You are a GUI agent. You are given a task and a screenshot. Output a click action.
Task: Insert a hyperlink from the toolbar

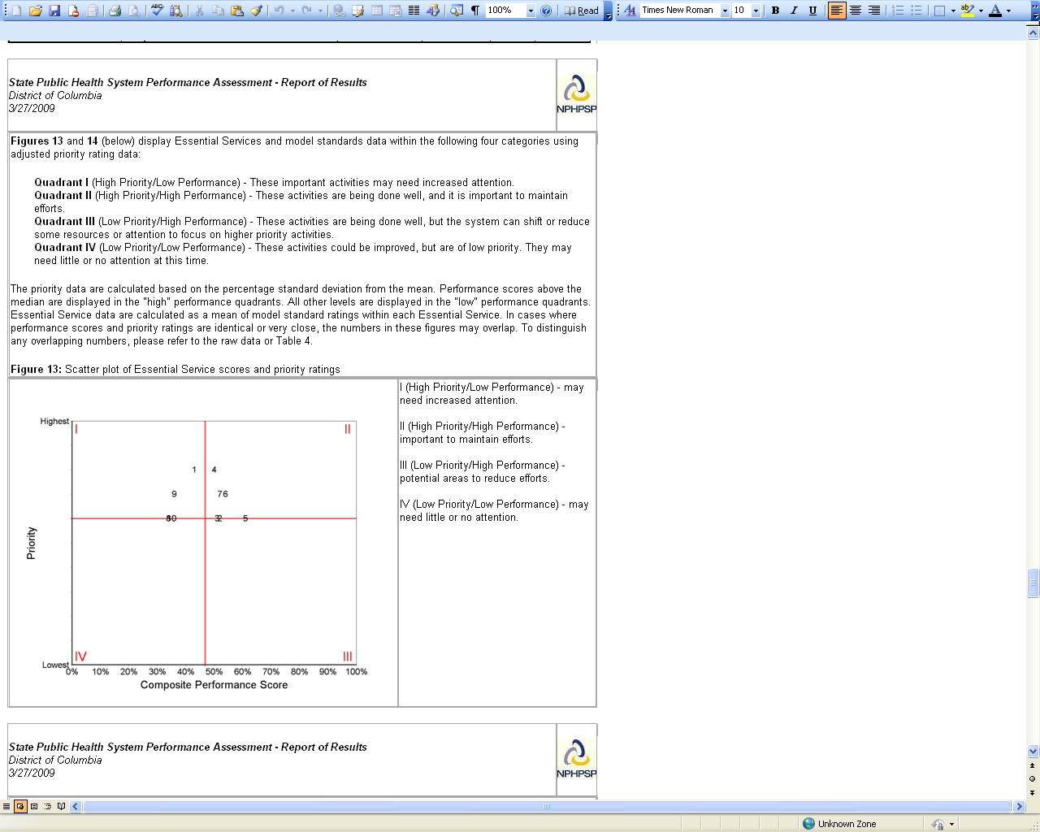339,11
